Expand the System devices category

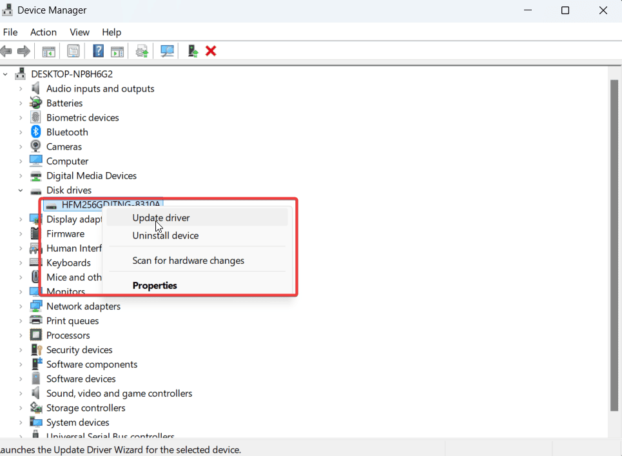[21, 422]
